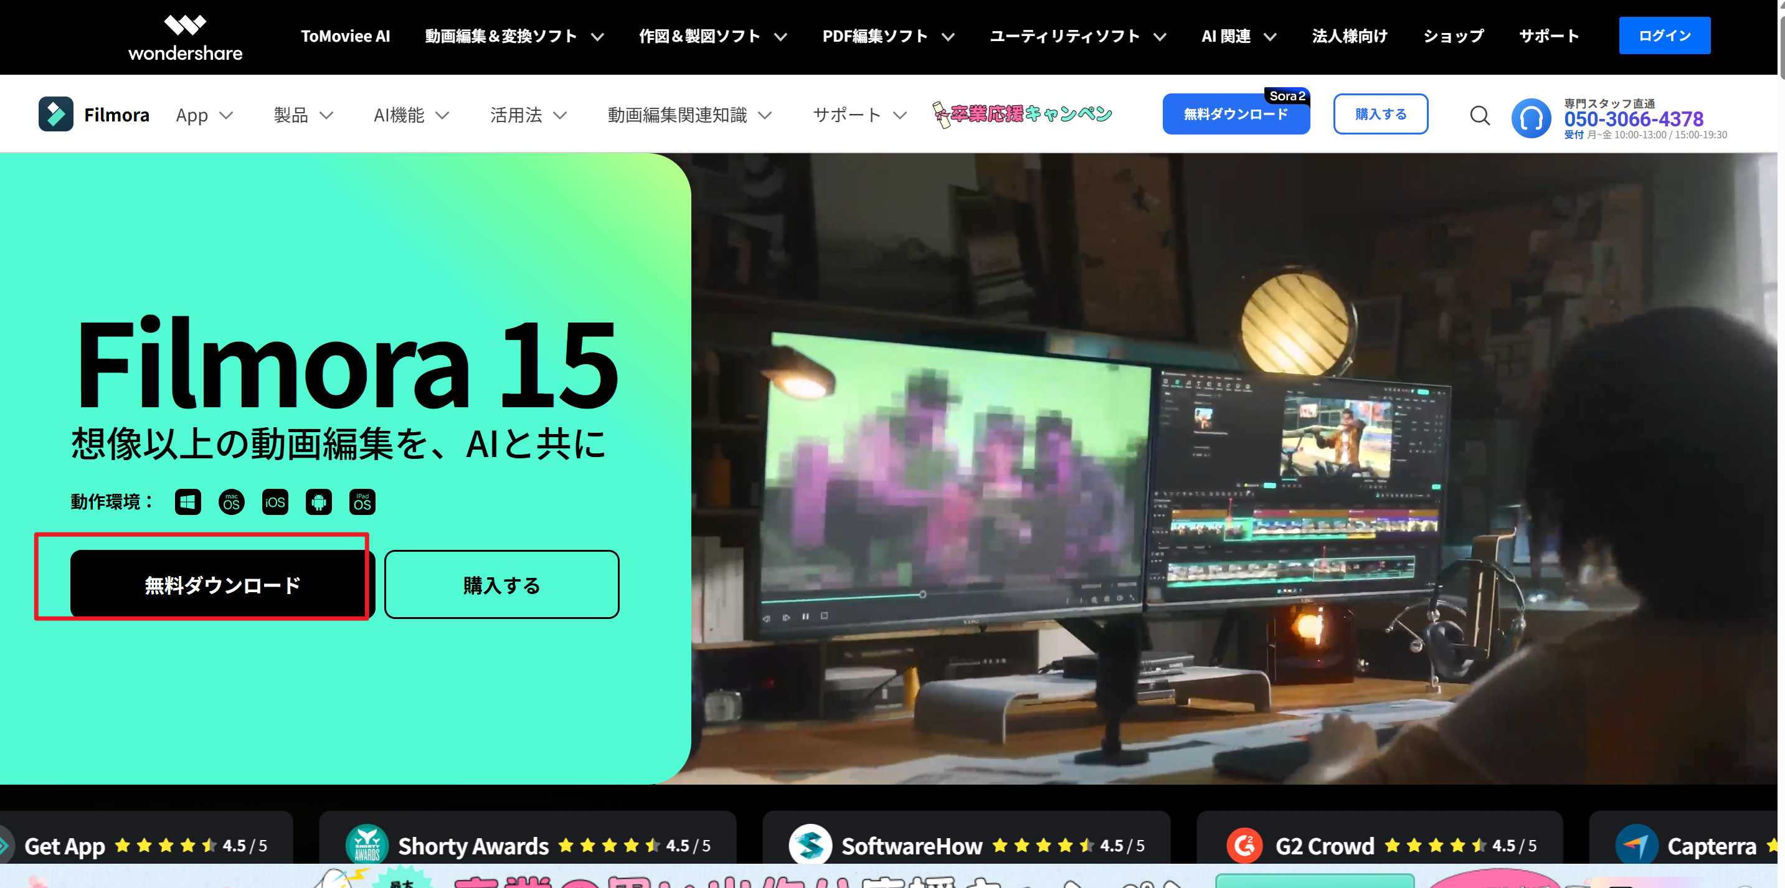The width and height of the screenshot is (1785, 888).
Task: Click the SoftwareHow logo icon
Action: pos(810,844)
